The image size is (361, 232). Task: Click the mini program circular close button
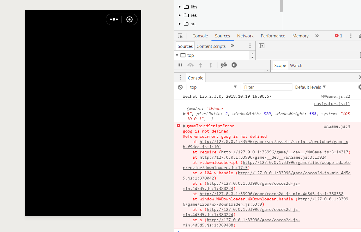coord(130,19)
